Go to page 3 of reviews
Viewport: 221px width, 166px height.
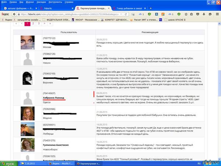[39, 23]
